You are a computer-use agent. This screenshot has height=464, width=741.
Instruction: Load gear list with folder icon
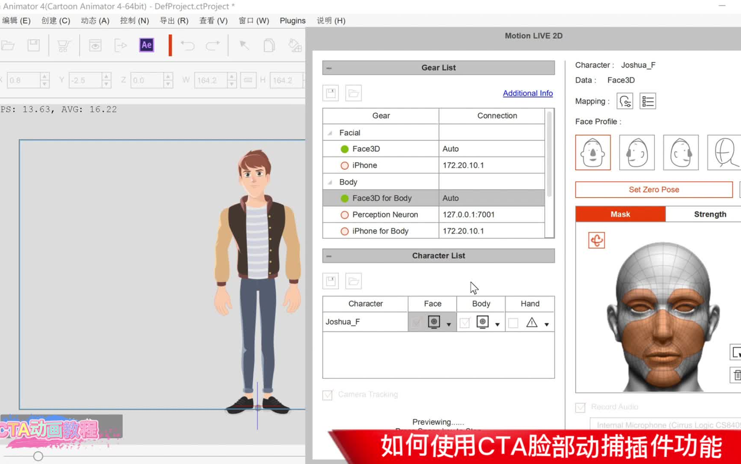coord(354,93)
